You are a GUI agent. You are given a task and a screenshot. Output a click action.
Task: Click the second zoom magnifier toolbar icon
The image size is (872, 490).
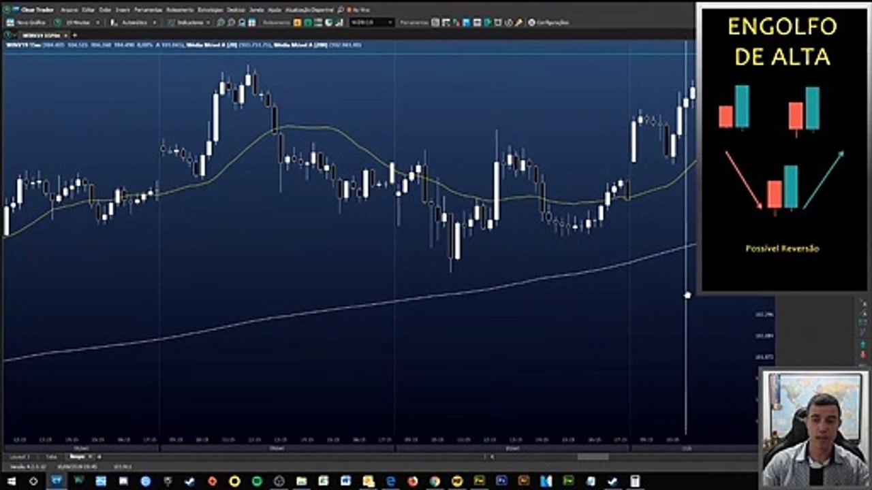tap(232, 22)
